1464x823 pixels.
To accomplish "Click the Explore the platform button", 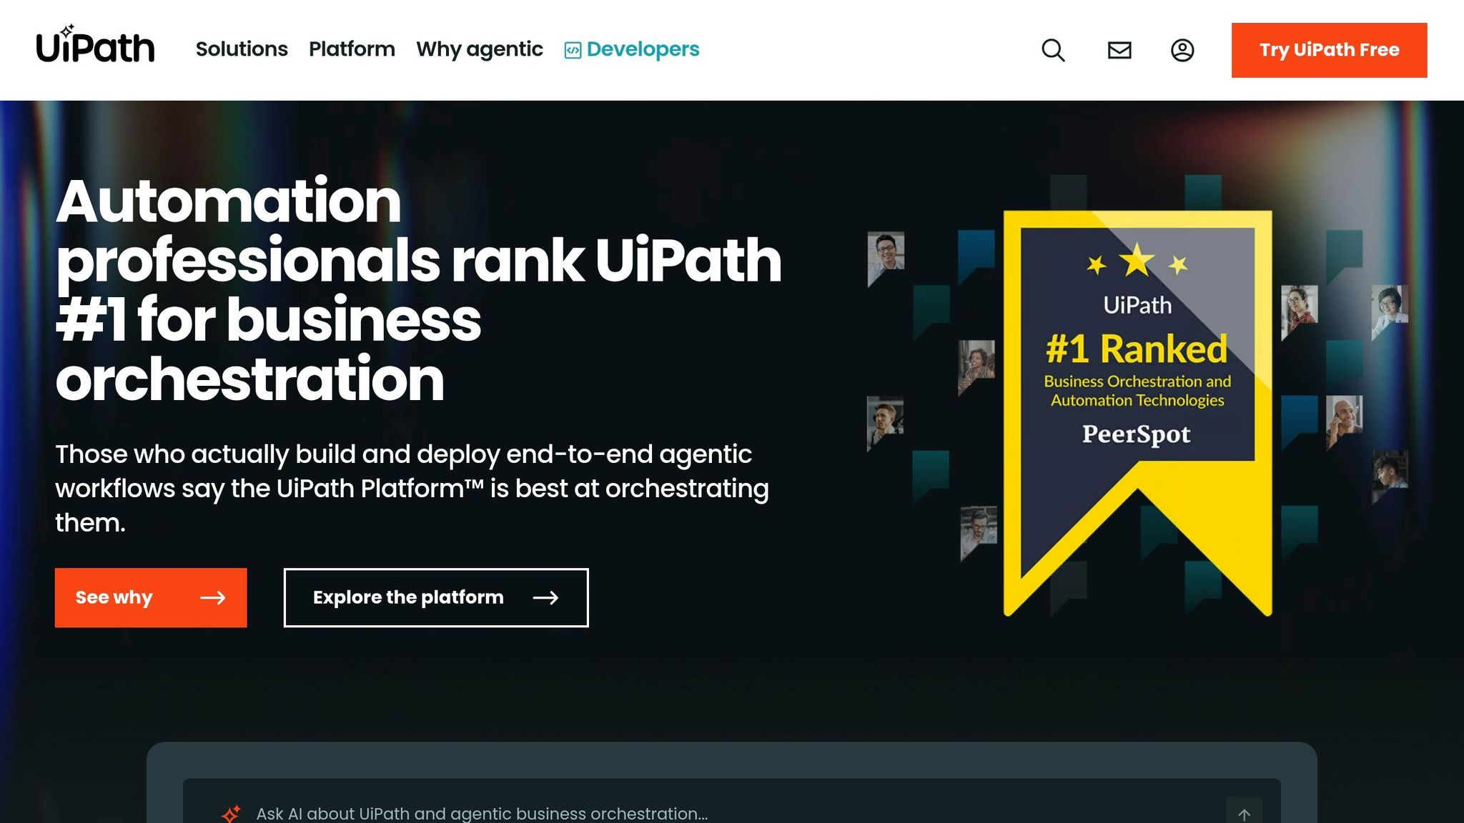I will 436,598.
